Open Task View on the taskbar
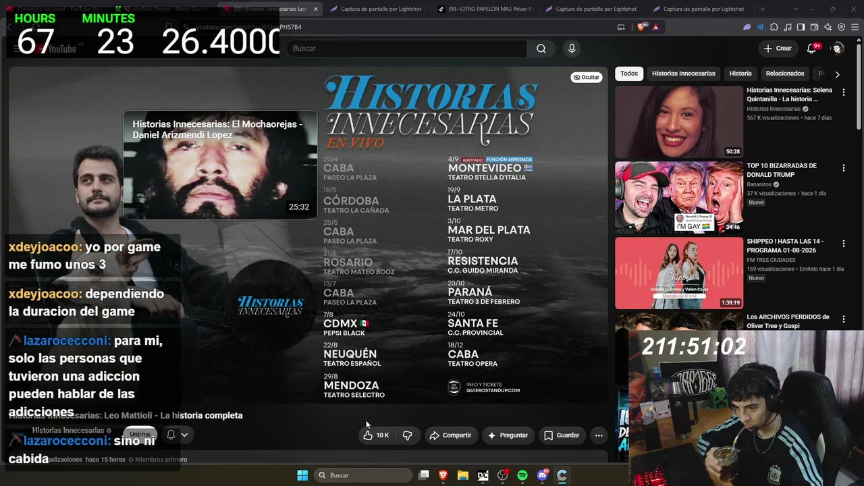864x486 pixels. (x=424, y=475)
